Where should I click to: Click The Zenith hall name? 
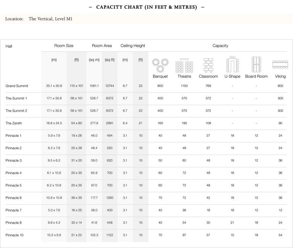tap(14, 123)
